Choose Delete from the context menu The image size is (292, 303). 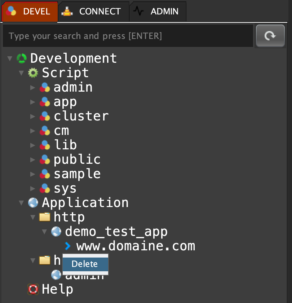pyautogui.click(x=85, y=264)
